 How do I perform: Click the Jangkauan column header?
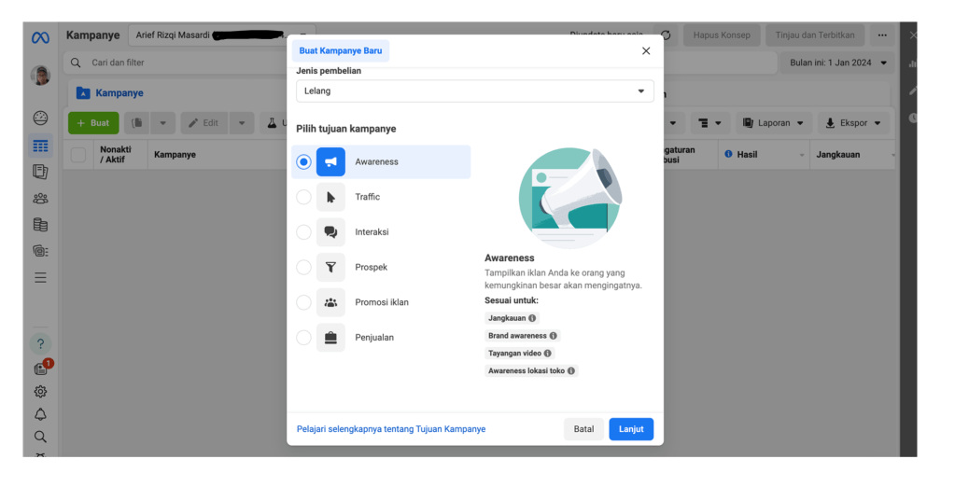pos(838,155)
